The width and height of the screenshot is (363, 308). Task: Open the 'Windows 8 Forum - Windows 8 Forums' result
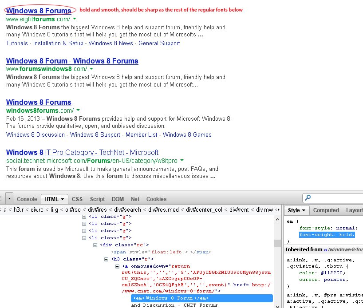pos(72,61)
